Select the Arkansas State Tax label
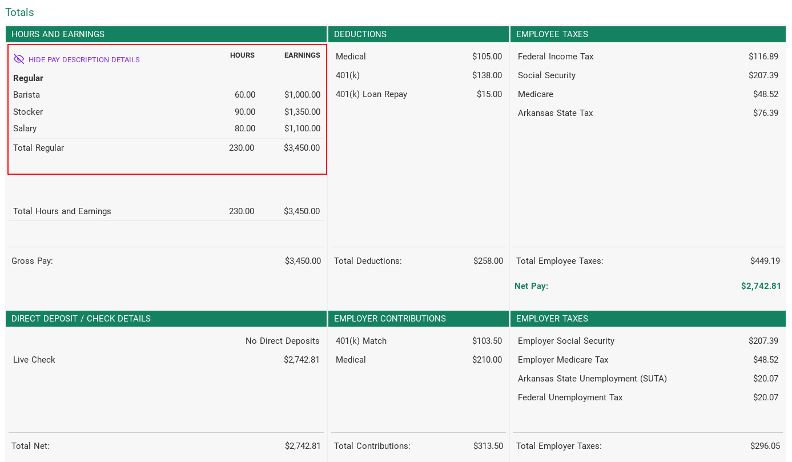 point(555,113)
